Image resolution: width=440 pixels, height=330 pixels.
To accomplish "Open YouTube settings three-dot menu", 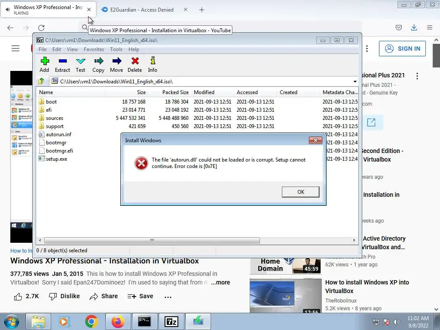I will click(367, 49).
